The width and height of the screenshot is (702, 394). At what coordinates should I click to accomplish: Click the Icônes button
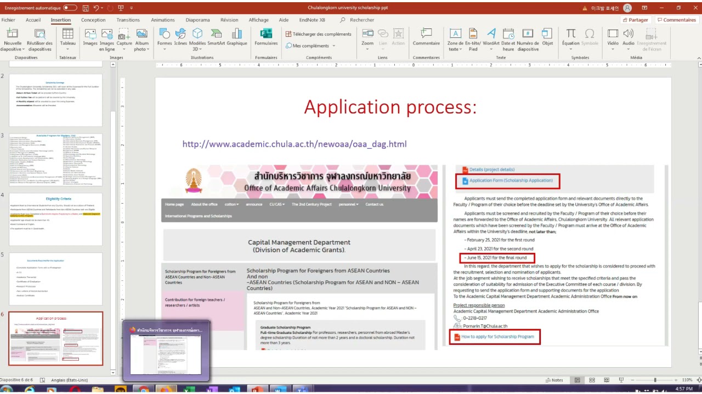[x=180, y=37]
